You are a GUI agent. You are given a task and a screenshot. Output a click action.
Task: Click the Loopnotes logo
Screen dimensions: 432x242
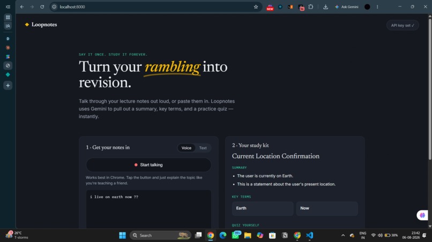(41, 25)
